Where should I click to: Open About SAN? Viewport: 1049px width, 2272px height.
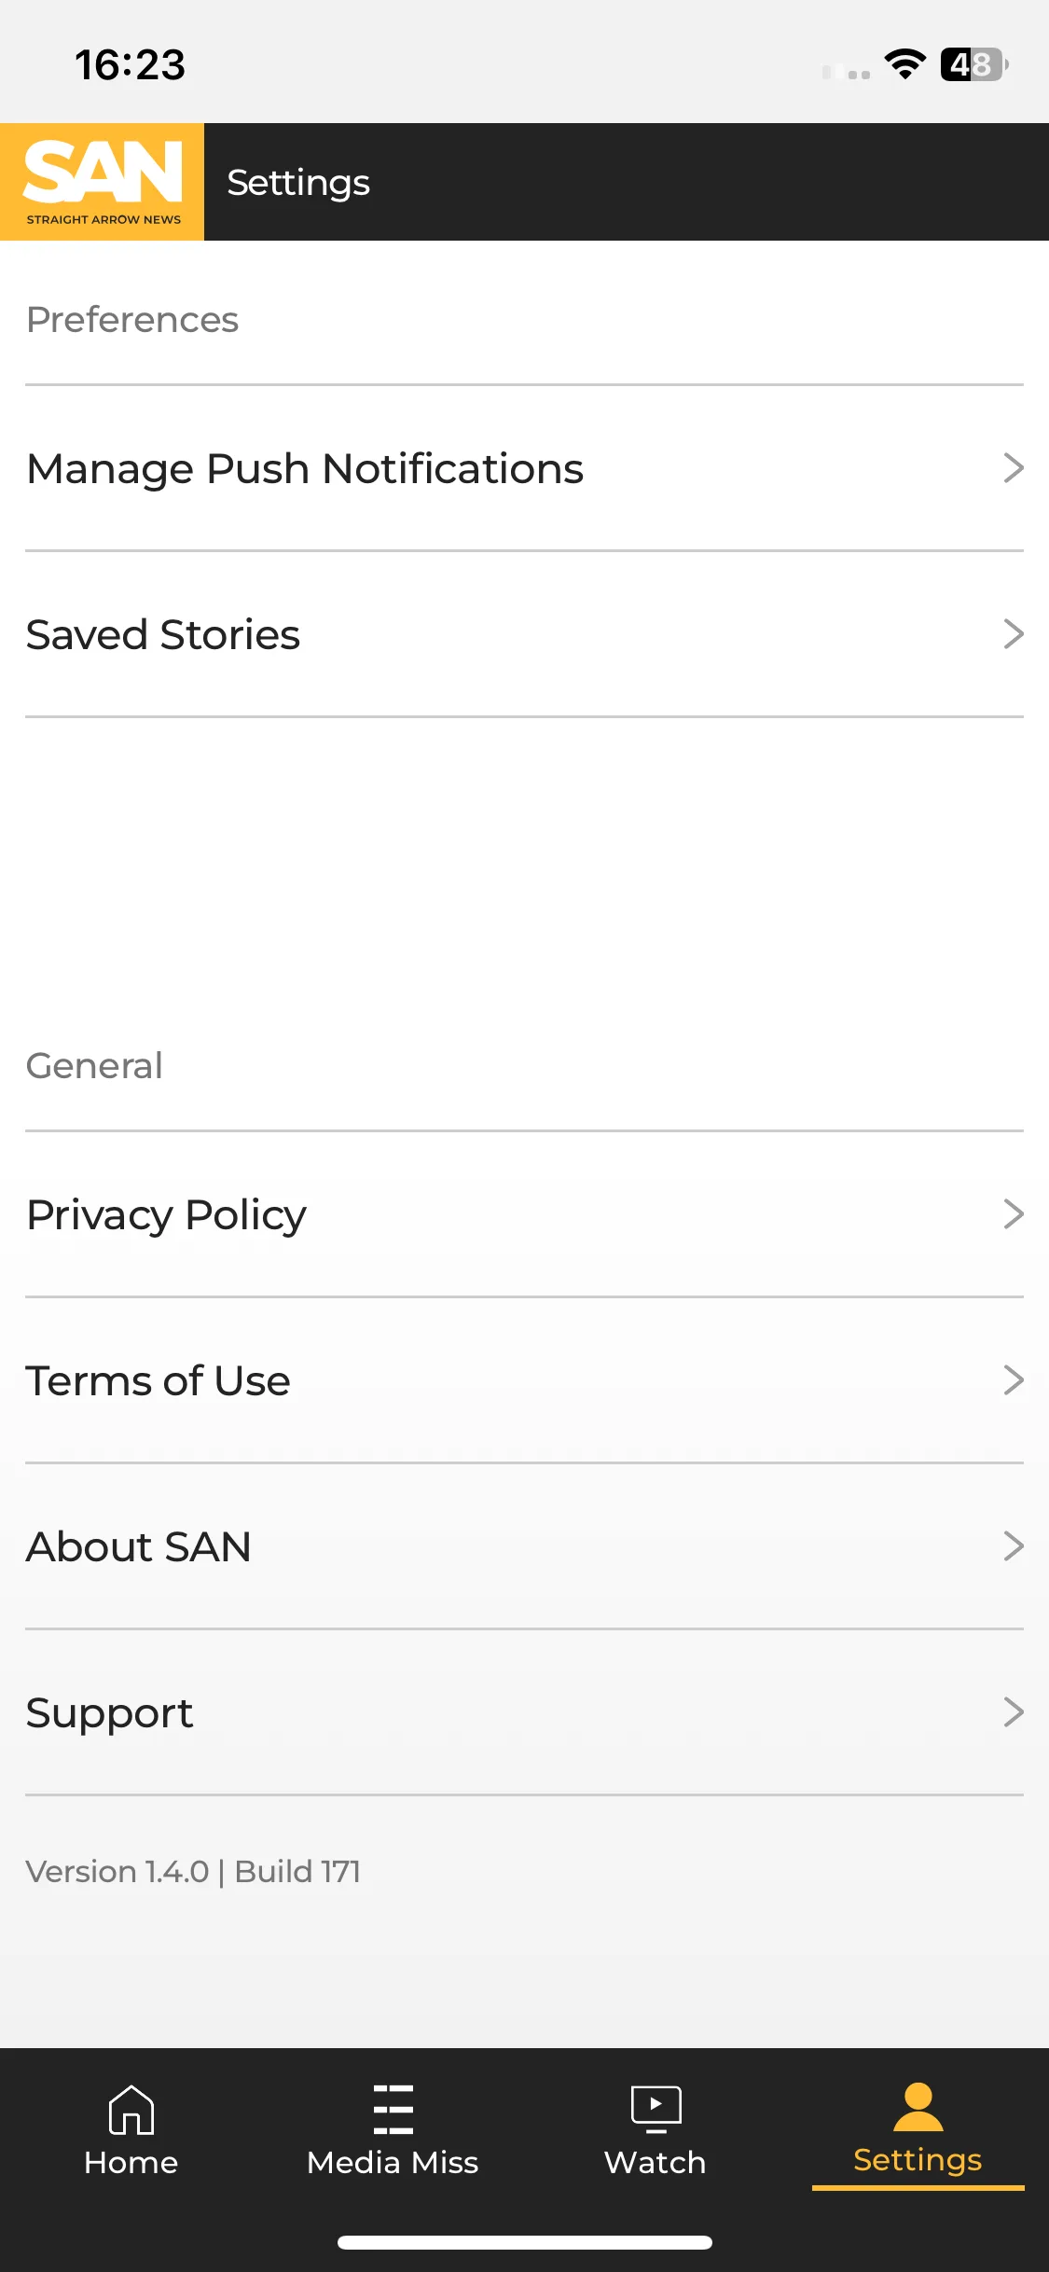pyautogui.click(x=524, y=1546)
